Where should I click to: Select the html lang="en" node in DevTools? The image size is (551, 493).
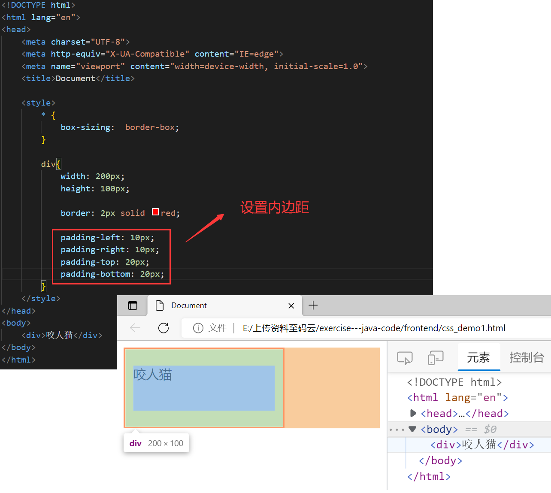pyautogui.click(x=457, y=398)
